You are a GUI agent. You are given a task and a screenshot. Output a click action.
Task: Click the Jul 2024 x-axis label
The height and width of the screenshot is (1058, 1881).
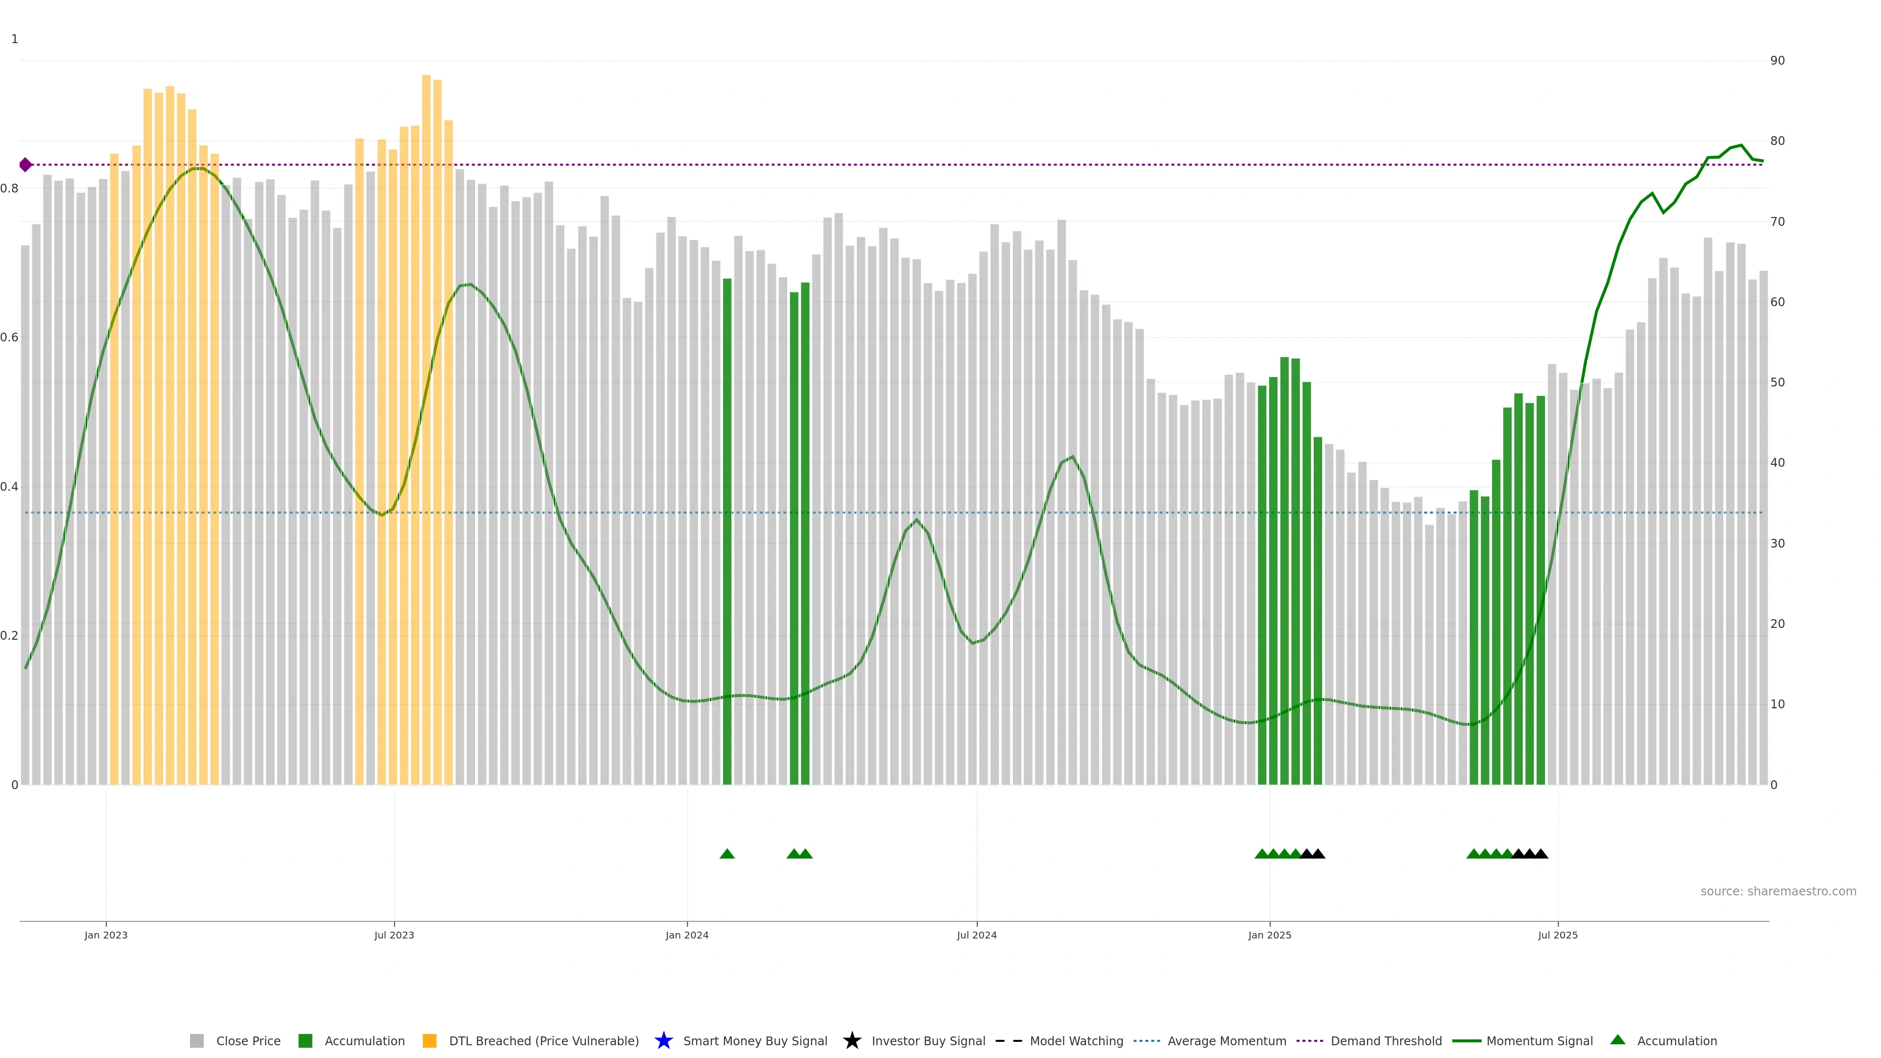[976, 935]
